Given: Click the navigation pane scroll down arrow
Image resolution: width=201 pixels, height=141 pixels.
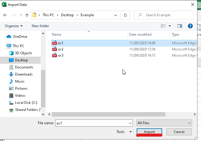Looking at the screenshot, I should tap(43, 114).
